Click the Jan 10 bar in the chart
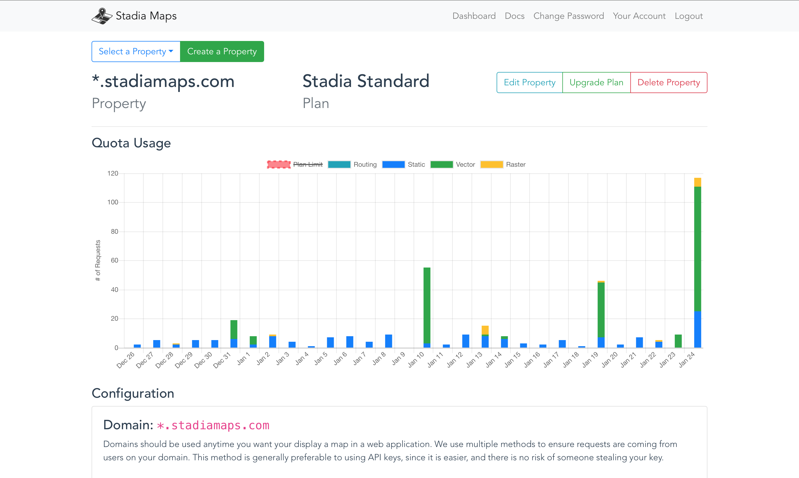This screenshot has width=799, height=478. point(427,308)
